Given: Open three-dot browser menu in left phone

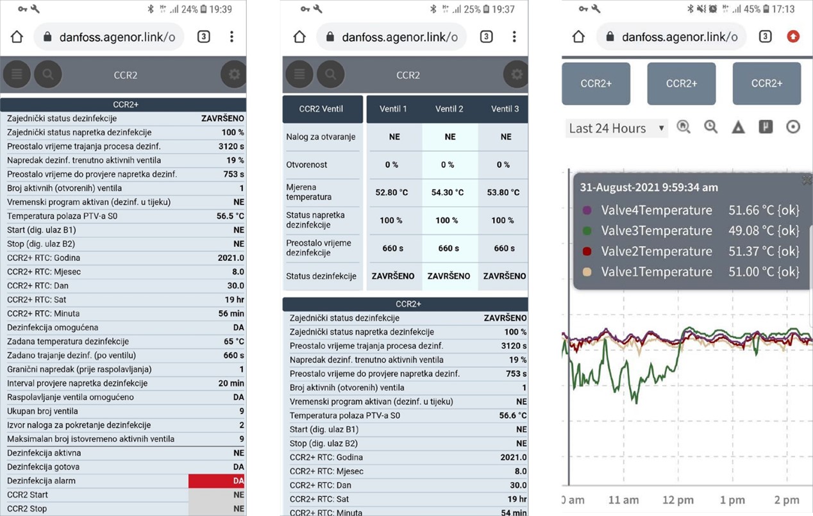Looking at the screenshot, I should [x=231, y=37].
